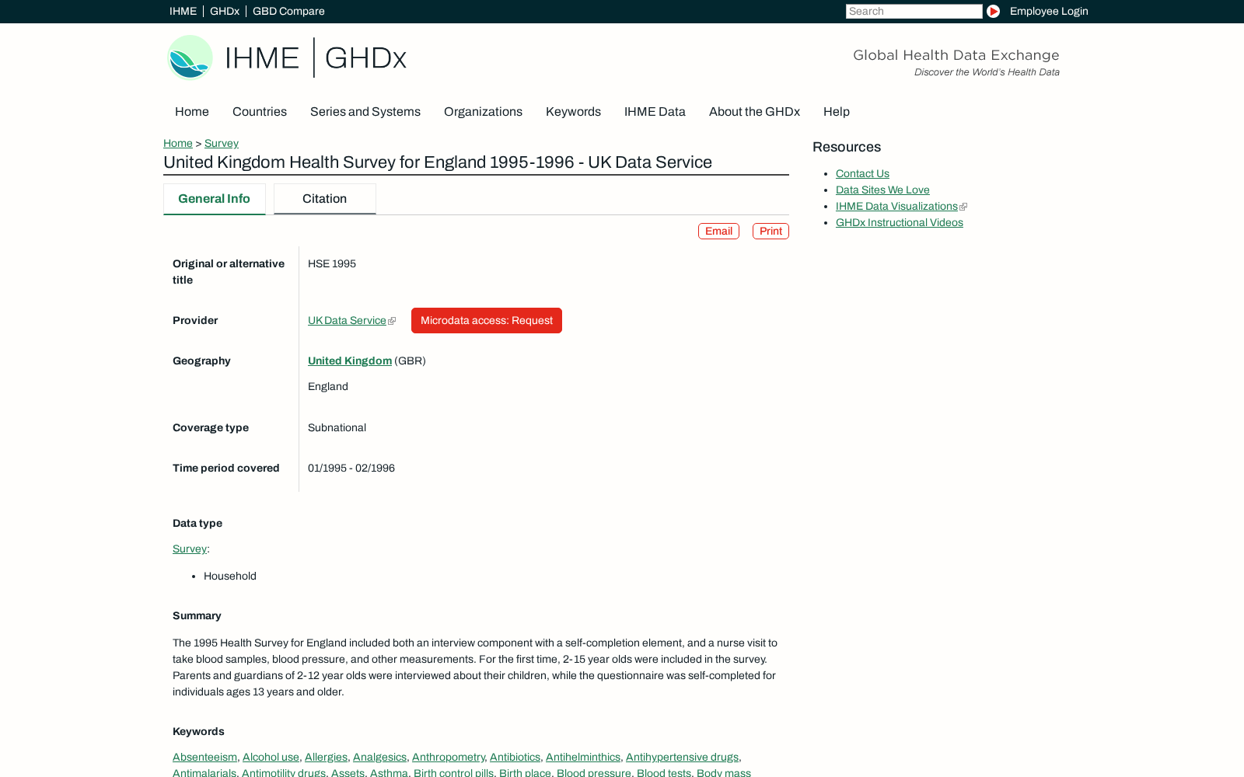Open the Help menu item
This screenshot has height=777, width=1244.
point(837,112)
